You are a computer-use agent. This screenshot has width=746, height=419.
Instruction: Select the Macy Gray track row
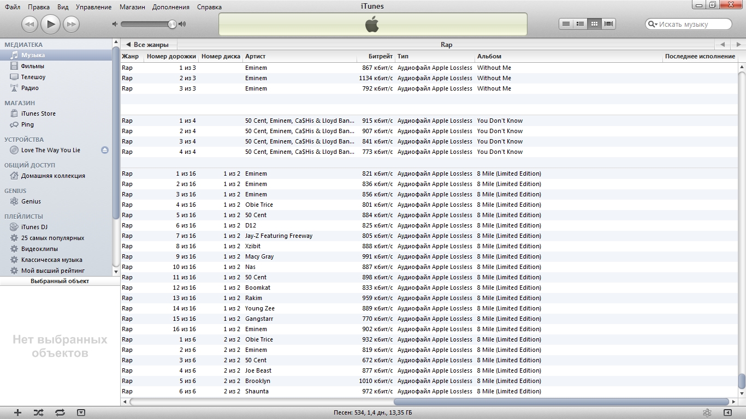[429, 256]
